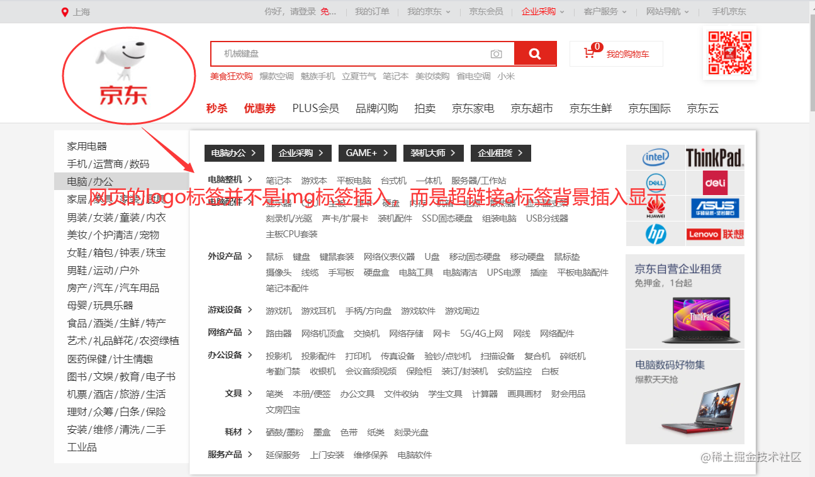Open the 上门安装 subcategory link
The image size is (815, 477).
(327, 455)
